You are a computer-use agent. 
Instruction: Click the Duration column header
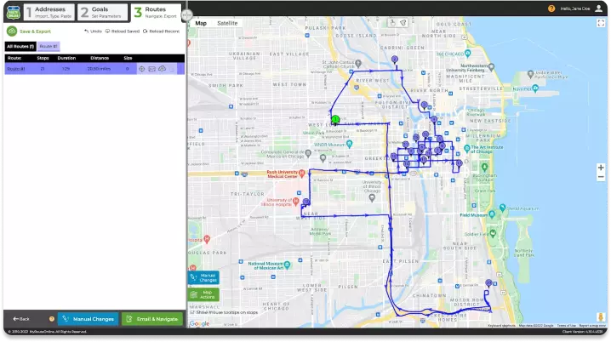66,58
